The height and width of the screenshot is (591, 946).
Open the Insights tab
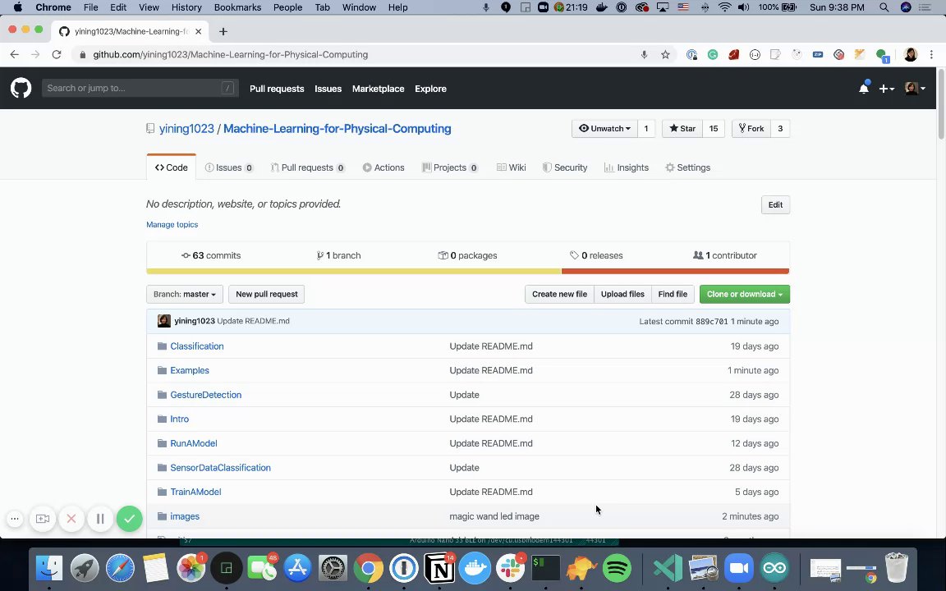pos(627,167)
